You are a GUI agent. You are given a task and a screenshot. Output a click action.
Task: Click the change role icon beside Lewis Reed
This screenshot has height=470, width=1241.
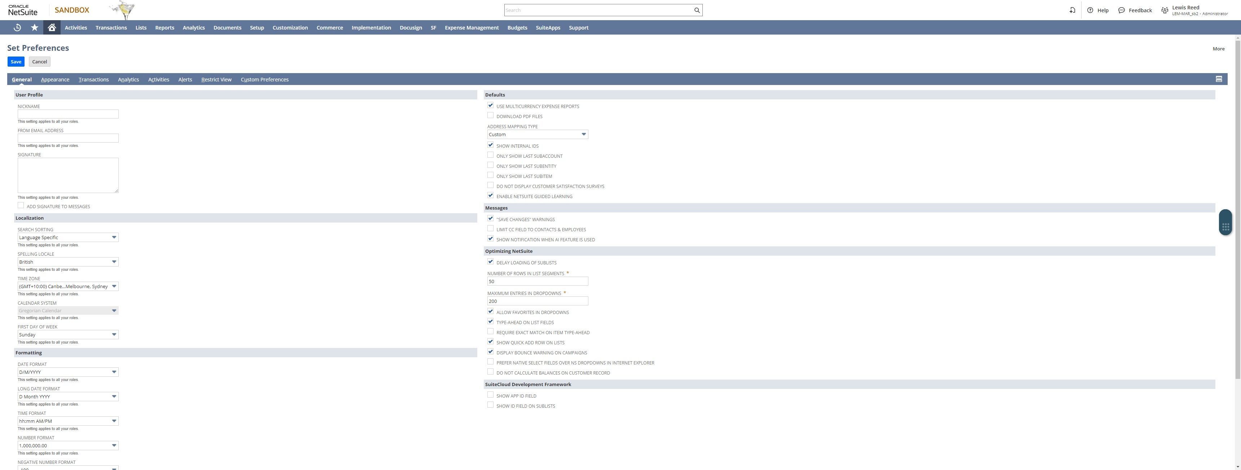tap(1165, 10)
